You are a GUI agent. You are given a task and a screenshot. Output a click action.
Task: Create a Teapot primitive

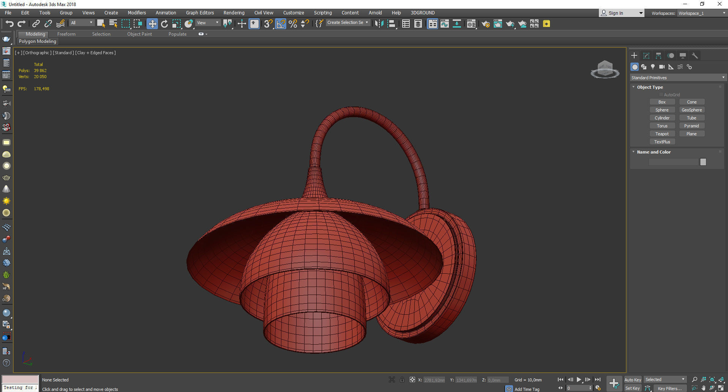click(x=662, y=134)
